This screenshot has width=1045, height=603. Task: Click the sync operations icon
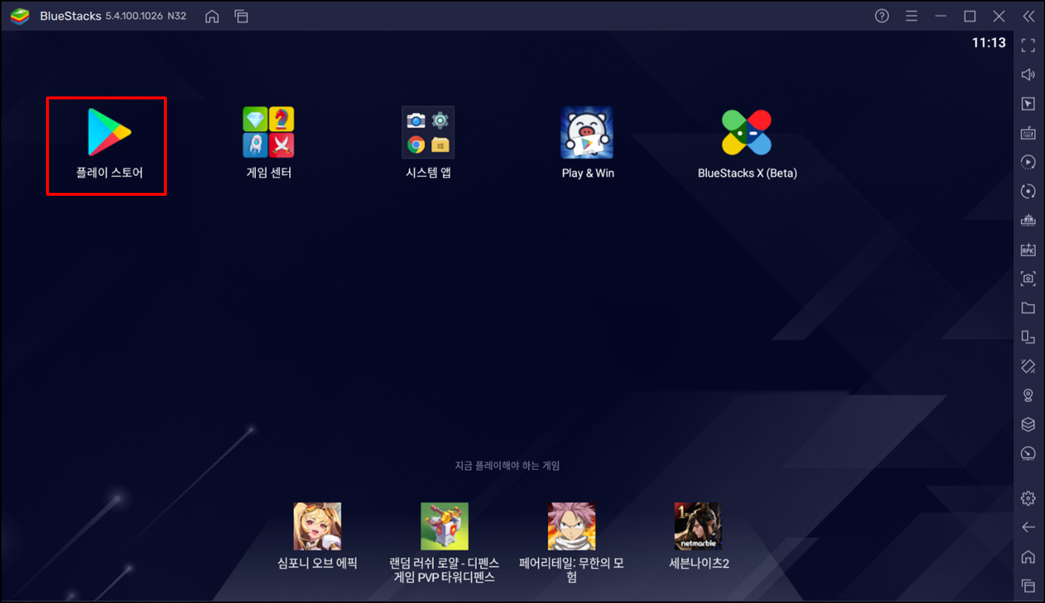coord(1028,191)
